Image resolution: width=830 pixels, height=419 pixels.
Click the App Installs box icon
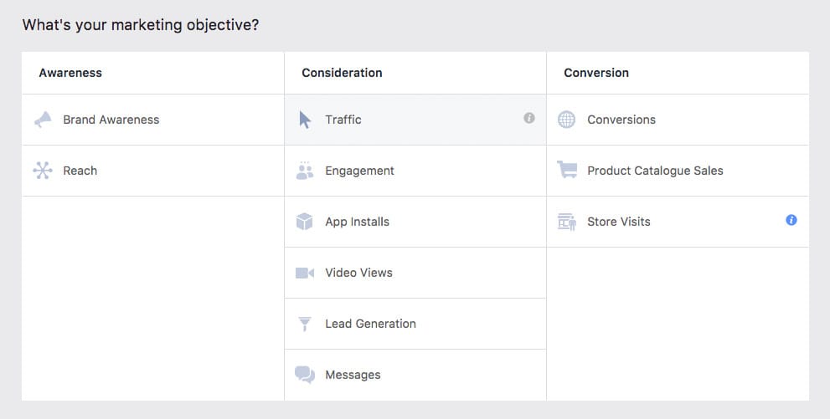[305, 222]
